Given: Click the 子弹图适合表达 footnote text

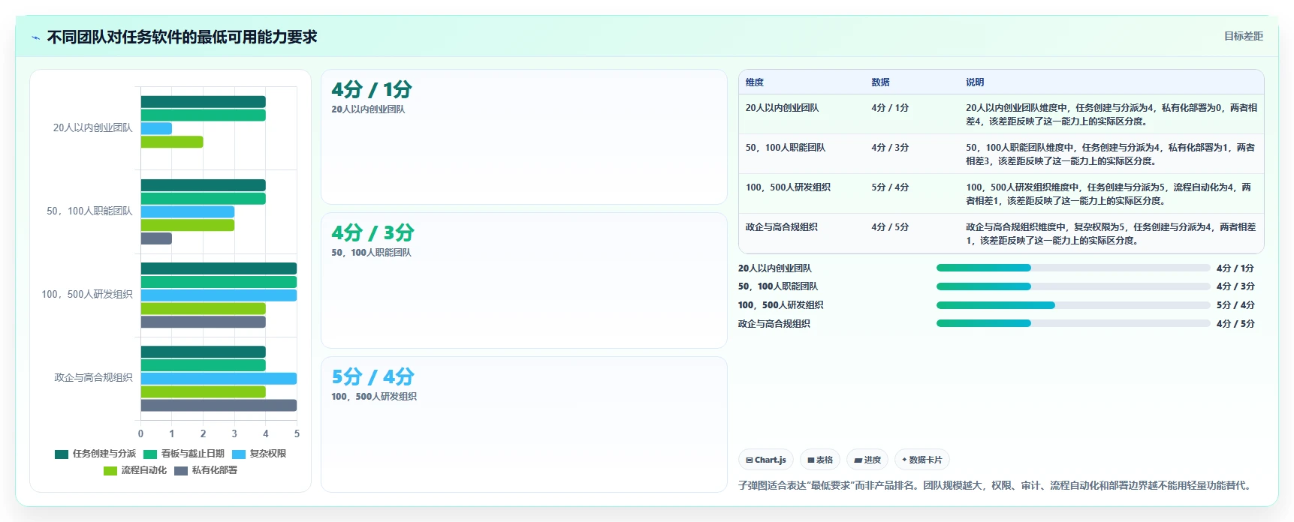Looking at the screenshot, I should tap(997, 486).
